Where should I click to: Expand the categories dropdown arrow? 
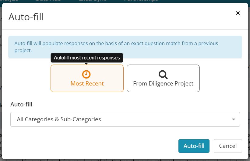(x=234, y=119)
